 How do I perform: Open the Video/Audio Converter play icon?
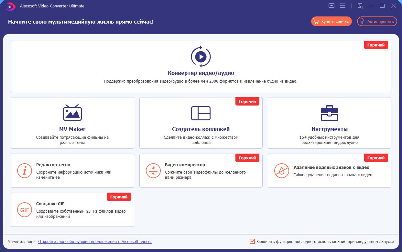(x=201, y=57)
